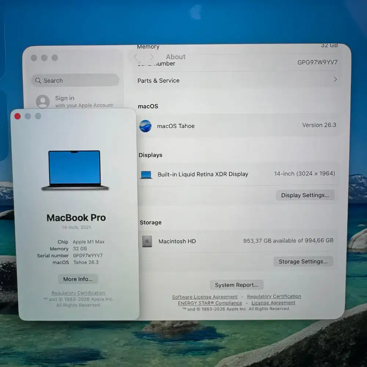
Task: Click the forward navigation chevron
Action: click(152, 57)
